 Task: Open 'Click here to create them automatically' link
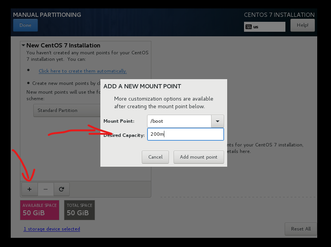pos(83,71)
